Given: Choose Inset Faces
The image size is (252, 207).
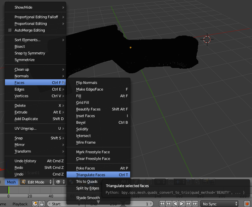Looking at the screenshot, I should click(x=98, y=116).
